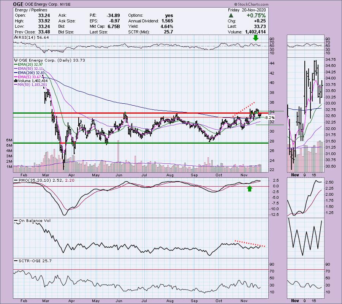Screen dimensions: 342x304
Task: Click the volume bars icon in the price legend
Action: (16, 81)
